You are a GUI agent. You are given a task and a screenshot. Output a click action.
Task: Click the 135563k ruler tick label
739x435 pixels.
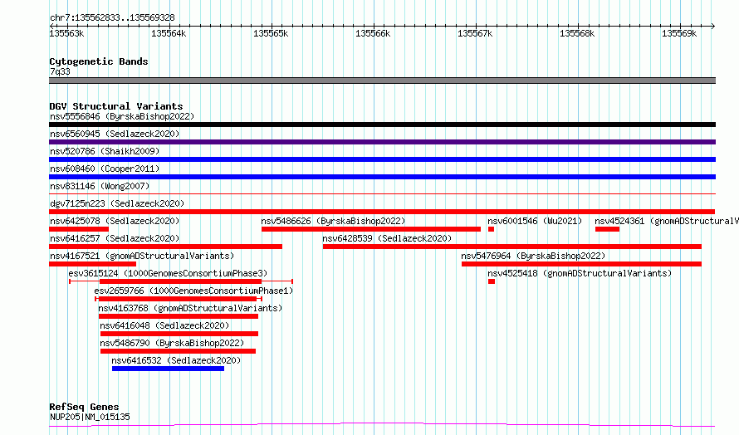[x=66, y=33]
